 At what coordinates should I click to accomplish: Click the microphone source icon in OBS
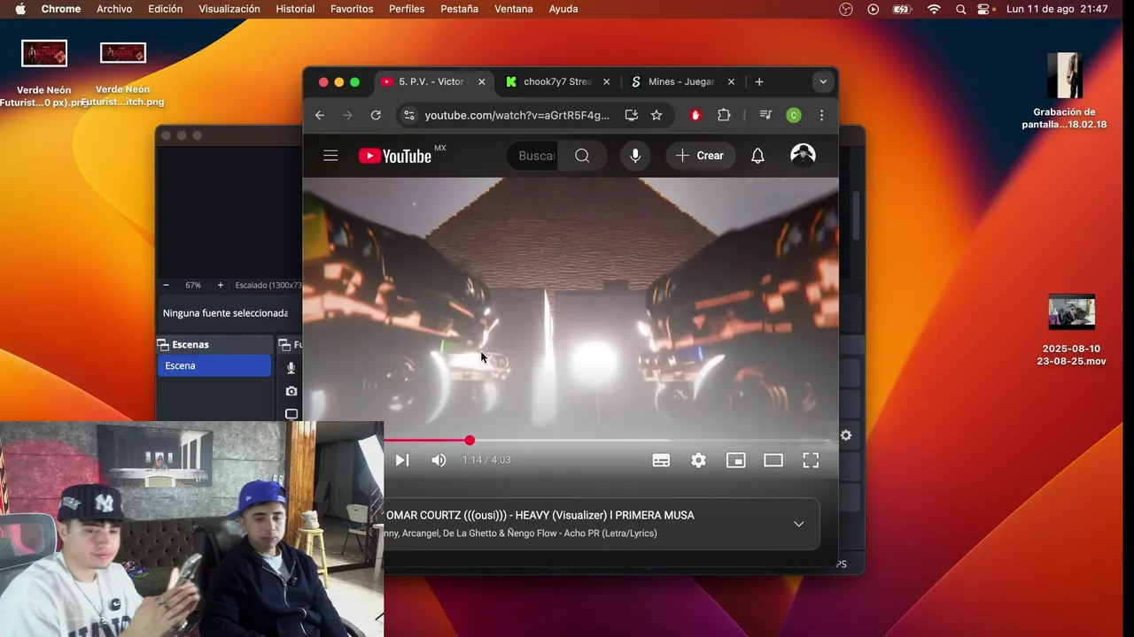tap(291, 368)
